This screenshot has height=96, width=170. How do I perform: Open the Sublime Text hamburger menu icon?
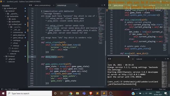click(x=4, y=2)
